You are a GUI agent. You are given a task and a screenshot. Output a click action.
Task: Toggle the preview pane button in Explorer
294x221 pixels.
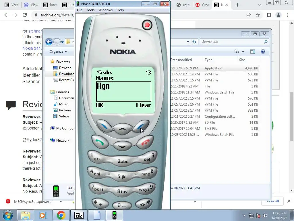(253, 52)
